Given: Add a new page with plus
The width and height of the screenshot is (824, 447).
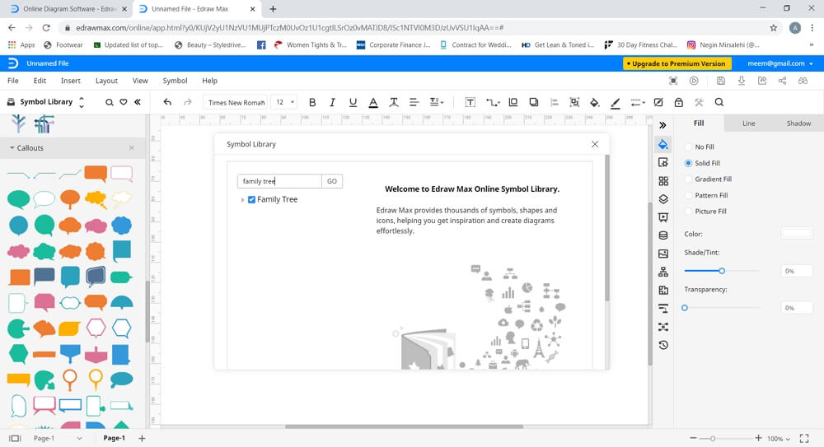Looking at the screenshot, I should [142, 438].
